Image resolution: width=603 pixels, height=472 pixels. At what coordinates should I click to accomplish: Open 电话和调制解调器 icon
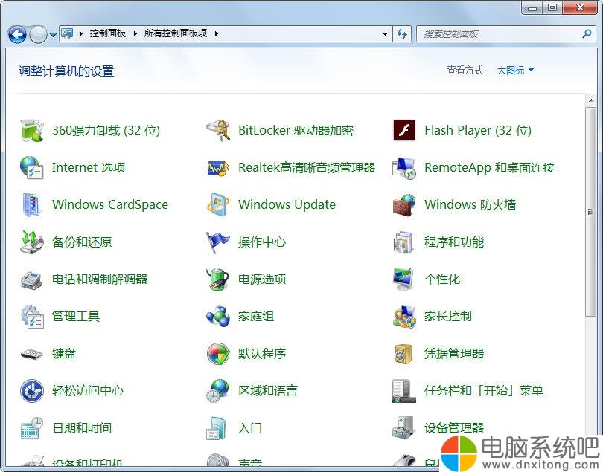(32, 279)
